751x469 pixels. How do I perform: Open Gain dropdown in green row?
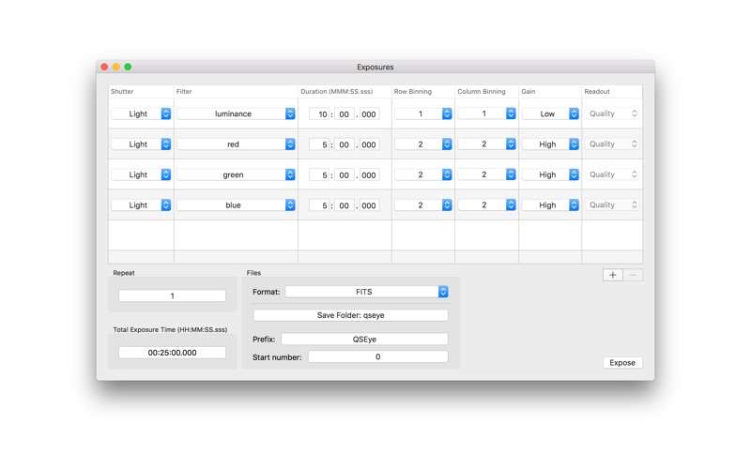pyautogui.click(x=550, y=174)
